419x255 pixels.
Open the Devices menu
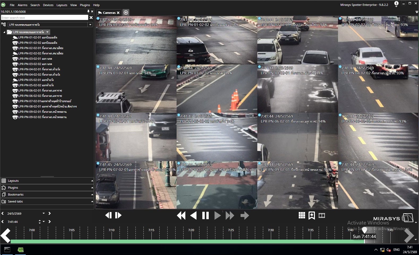pyautogui.click(x=48, y=5)
